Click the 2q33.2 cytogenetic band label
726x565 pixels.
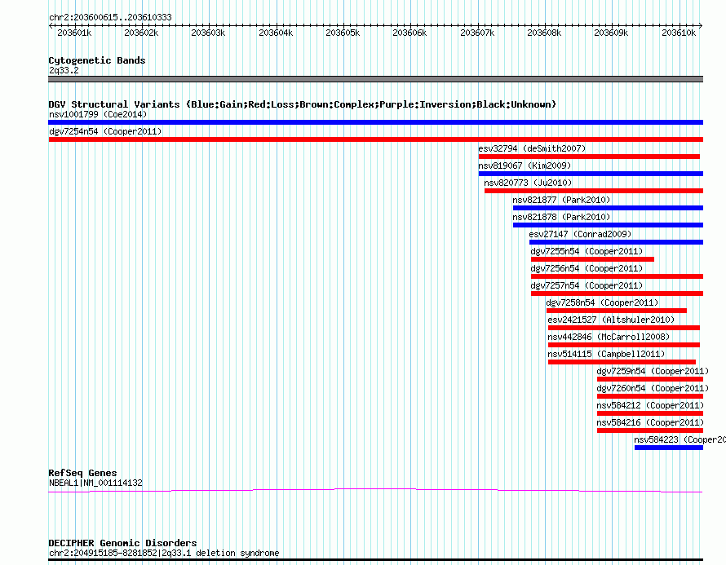64,70
